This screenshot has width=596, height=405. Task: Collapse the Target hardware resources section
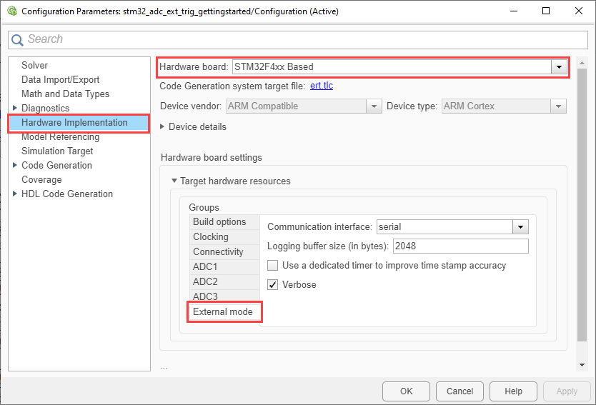[x=174, y=181]
